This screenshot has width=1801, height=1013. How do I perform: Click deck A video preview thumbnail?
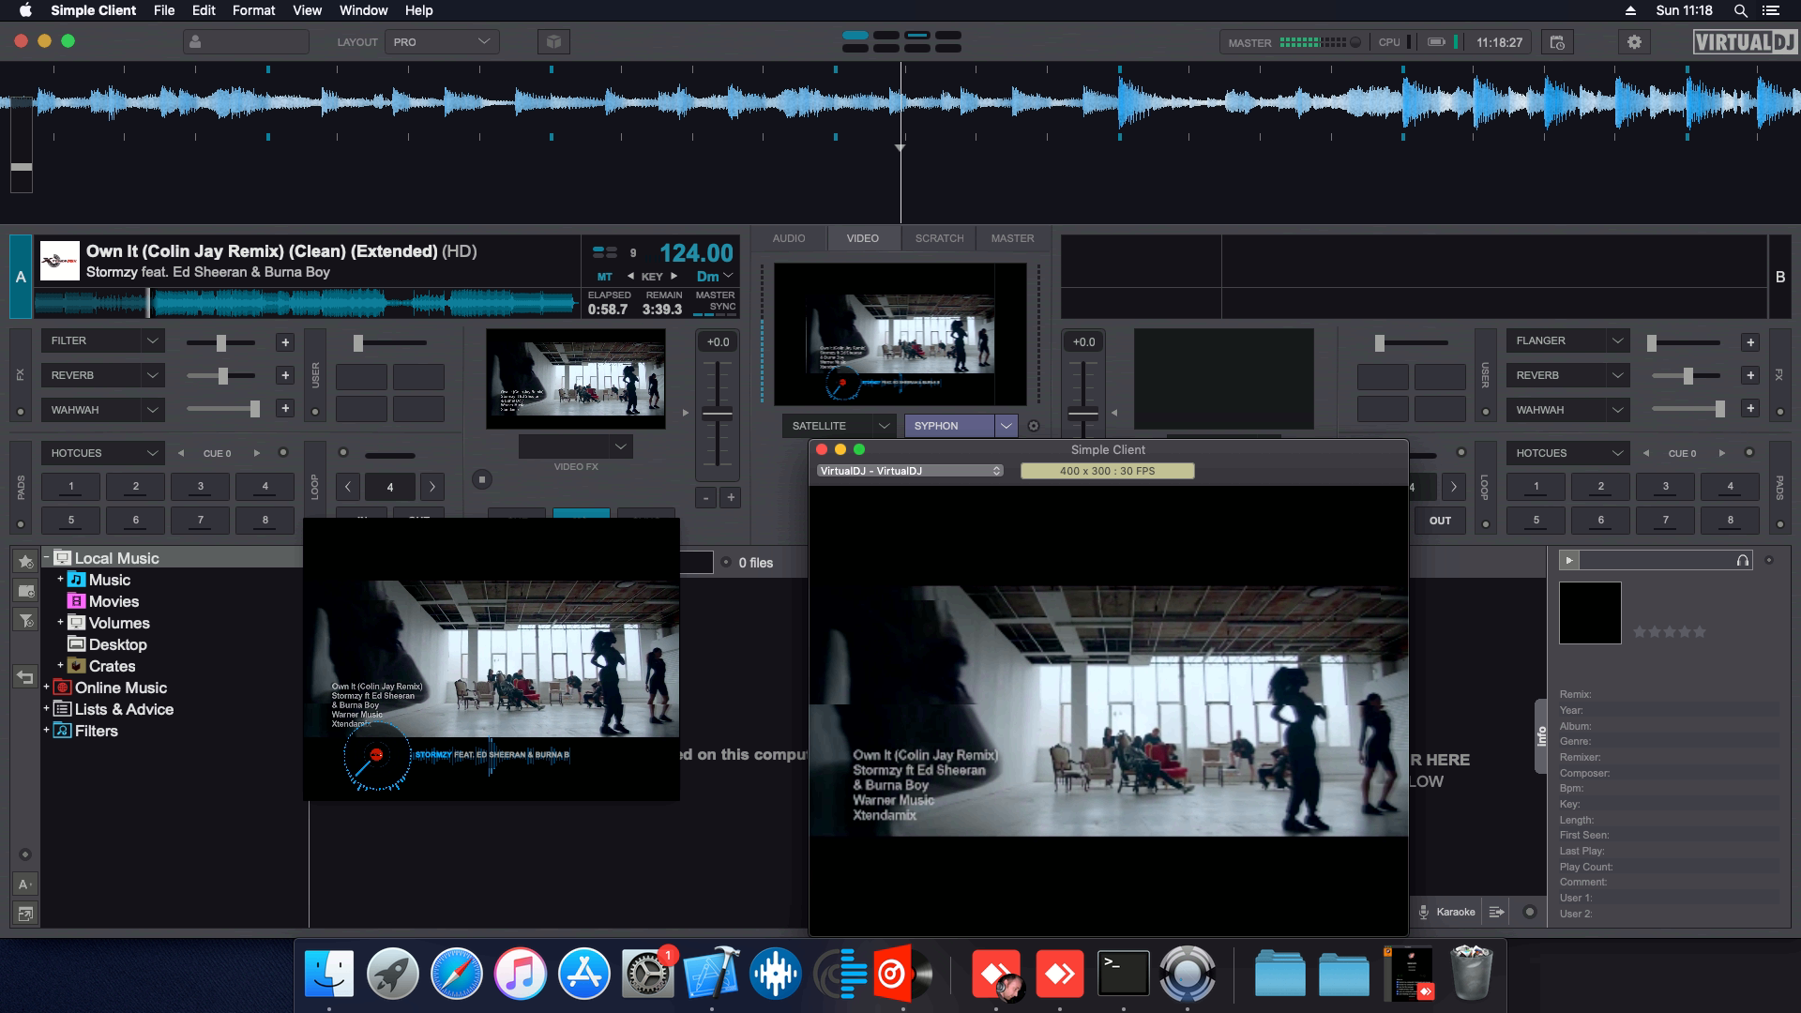tap(576, 379)
